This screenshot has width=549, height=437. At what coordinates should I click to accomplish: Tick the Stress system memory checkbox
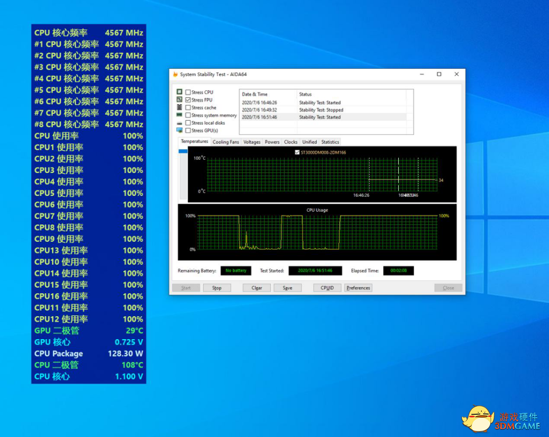point(188,115)
